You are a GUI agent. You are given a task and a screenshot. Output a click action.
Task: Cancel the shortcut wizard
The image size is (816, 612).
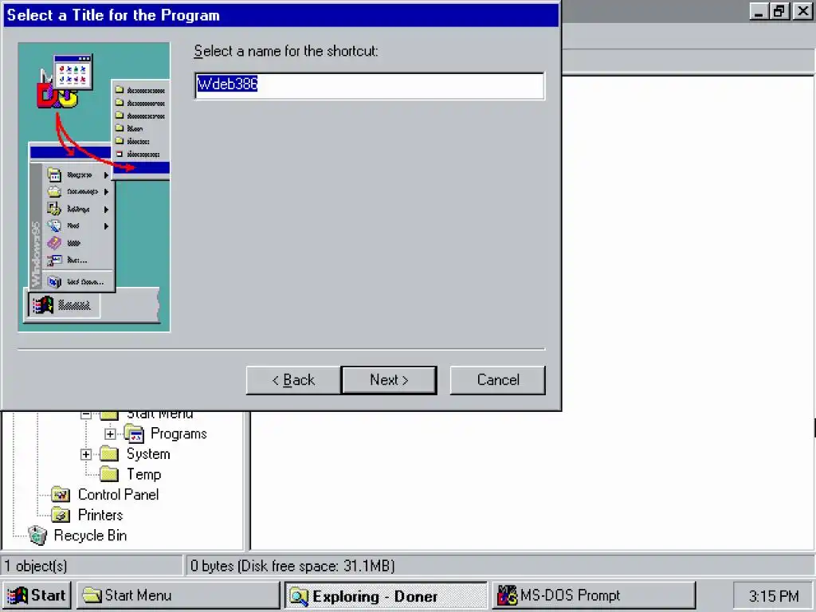click(497, 380)
